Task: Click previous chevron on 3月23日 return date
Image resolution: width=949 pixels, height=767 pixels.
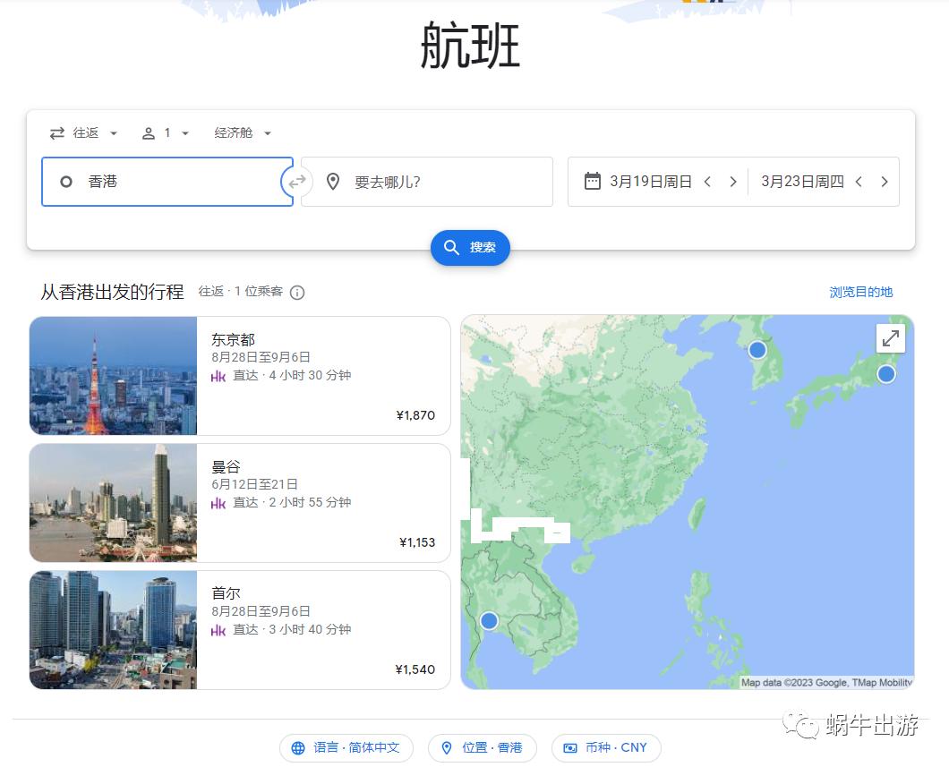Action: [859, 181]
